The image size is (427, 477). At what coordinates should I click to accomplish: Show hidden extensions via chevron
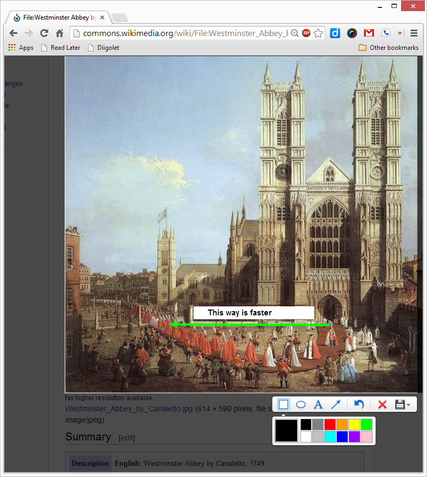(x=399, y=33)
